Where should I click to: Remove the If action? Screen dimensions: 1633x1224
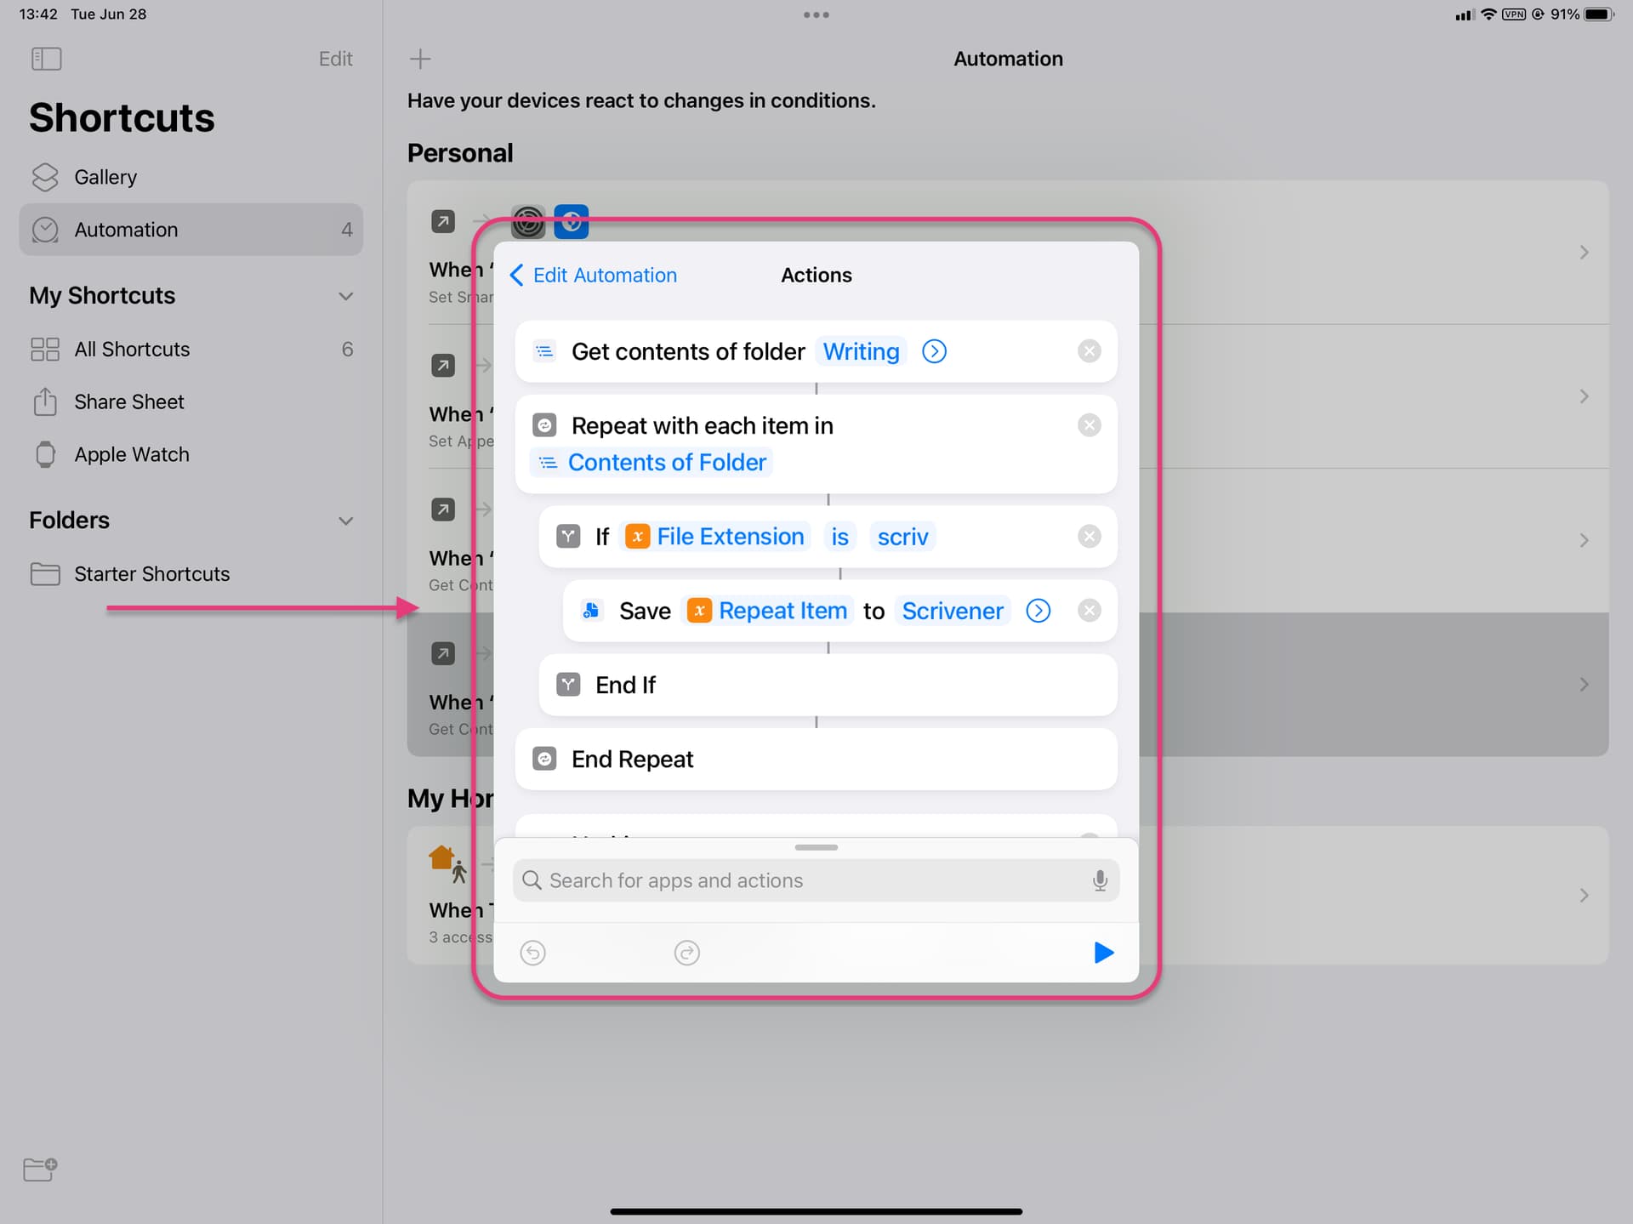(x=1089, y=537)
